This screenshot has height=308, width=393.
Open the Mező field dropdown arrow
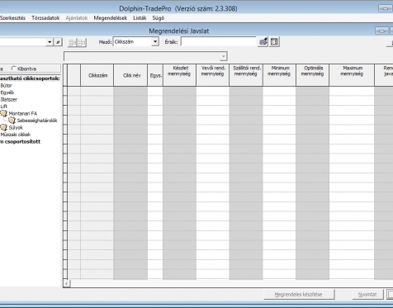155,42
